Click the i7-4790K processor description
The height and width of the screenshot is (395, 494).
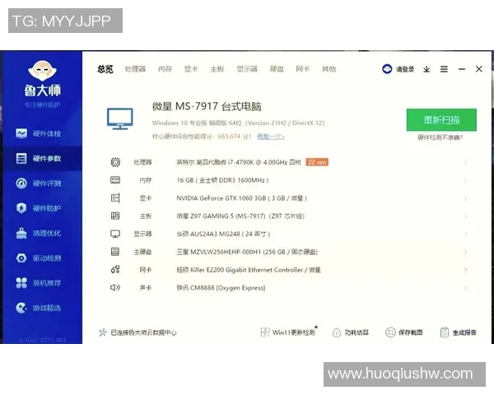pos(239,162)
